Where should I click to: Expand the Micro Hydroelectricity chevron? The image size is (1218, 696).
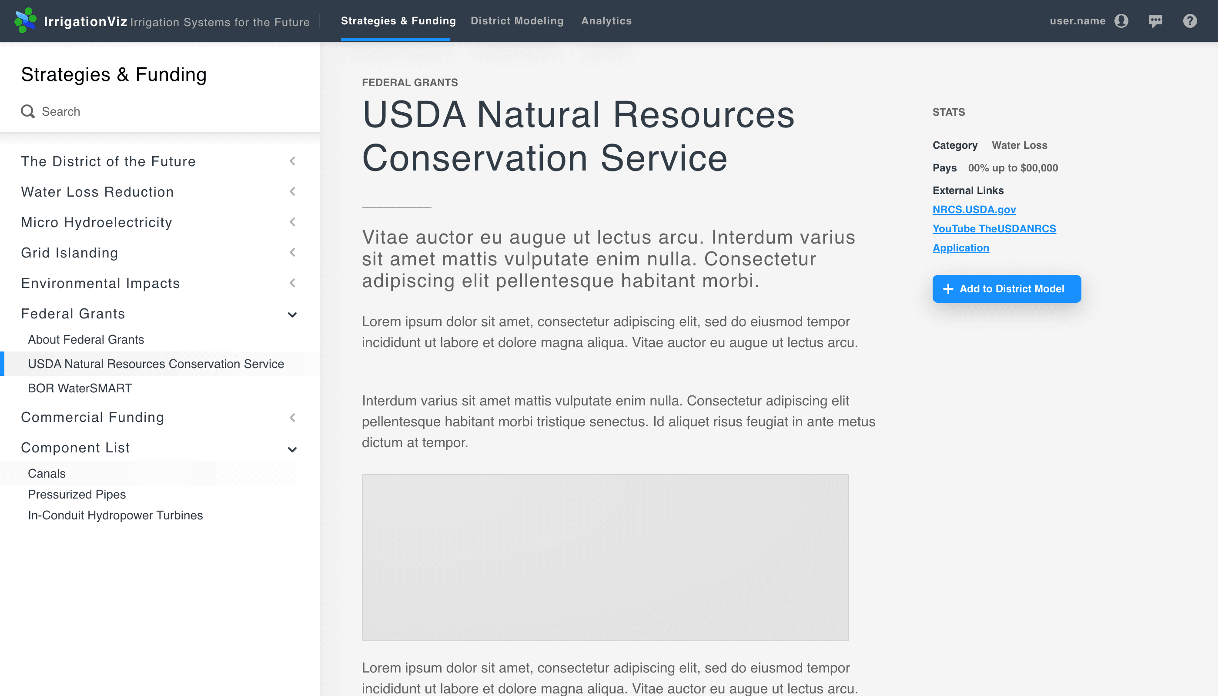click(x=293, y=222)
